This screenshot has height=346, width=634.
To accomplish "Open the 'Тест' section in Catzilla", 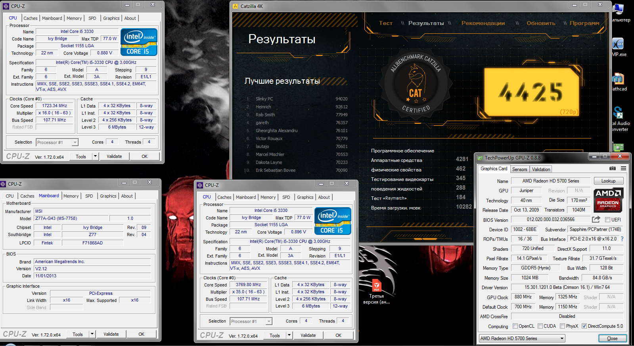I will [386, 23].
